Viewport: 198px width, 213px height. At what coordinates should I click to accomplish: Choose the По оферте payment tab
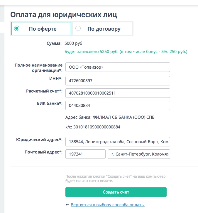pos(41,29)
